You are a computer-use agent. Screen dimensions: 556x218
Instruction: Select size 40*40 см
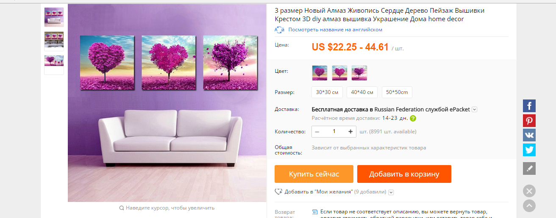tap(362, 92)
